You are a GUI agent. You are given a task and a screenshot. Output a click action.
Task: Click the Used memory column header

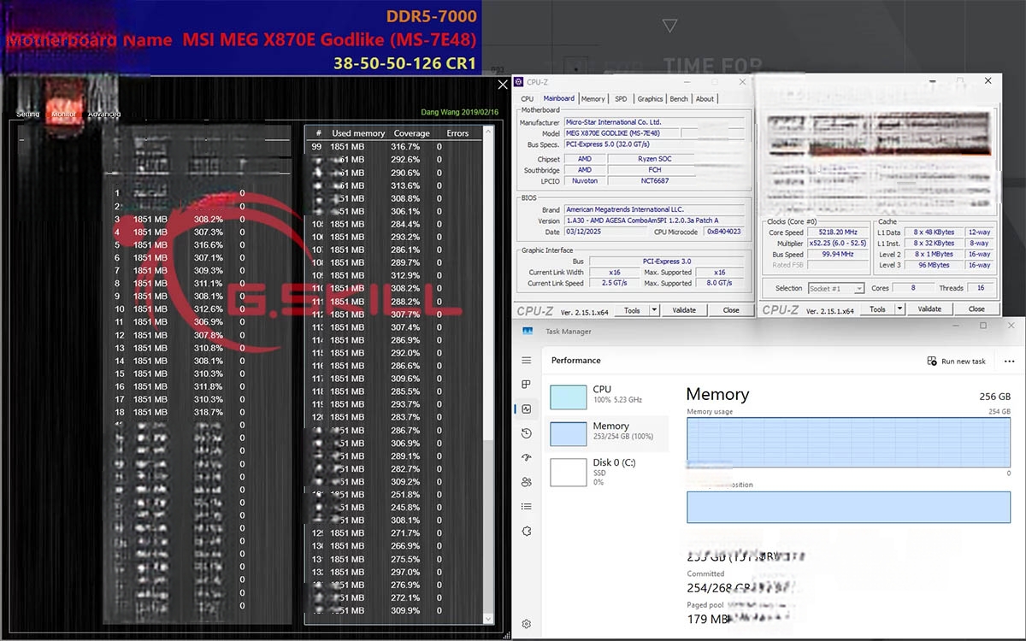pyautogui.click(x=358, y=133)
